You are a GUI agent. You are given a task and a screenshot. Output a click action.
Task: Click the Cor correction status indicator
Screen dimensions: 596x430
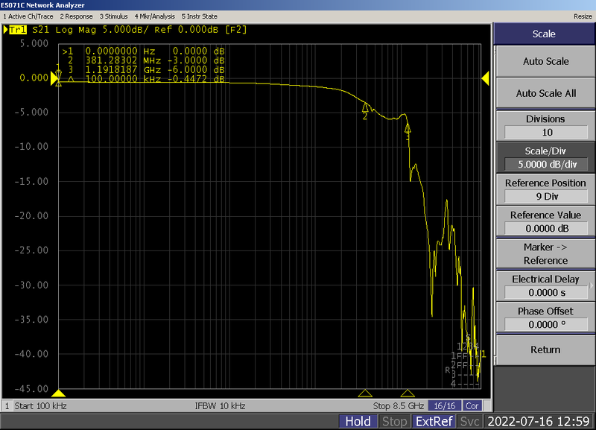coord(472,405)
